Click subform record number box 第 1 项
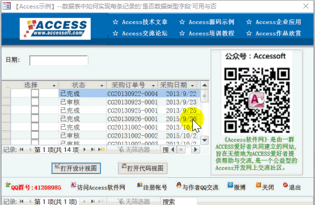The height and width of the screenshot is (205, 315). (57, 150)
